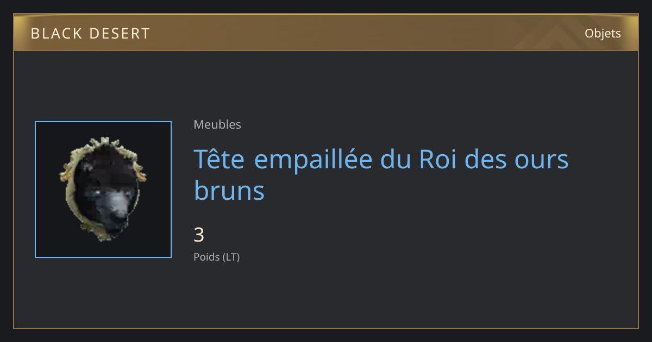This screenshot has width=652, height=342.
Task: Open the Objets section link
Action: [x=603, y=33]
